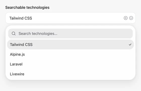The height and width of the screenshot is (91, 141).
Task: Select the Alpine.js option
Action: click(x=70, y=54)
